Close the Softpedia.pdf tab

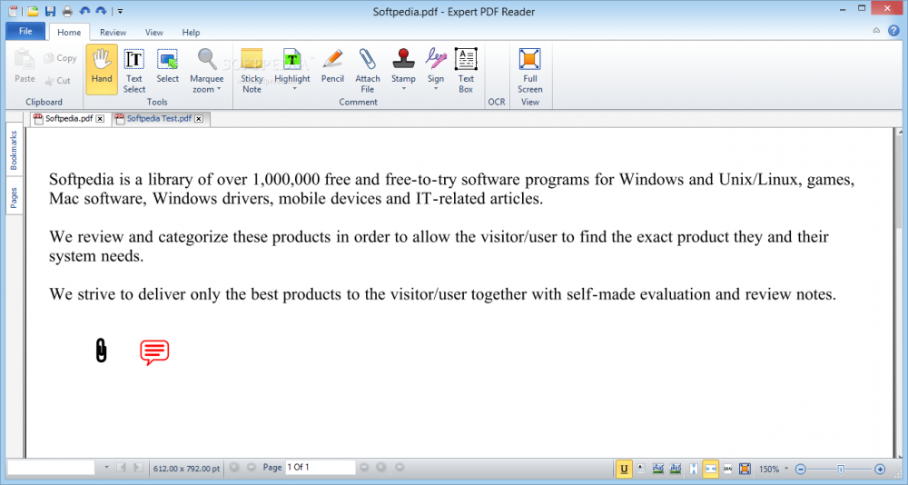pyautogui.click(x=100, y=118)
